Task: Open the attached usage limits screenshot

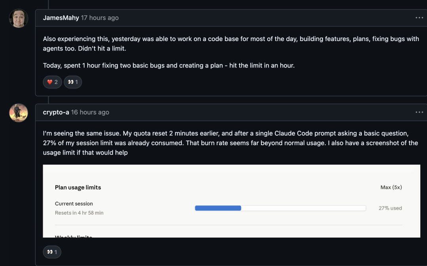Action: pyautogui.click(x=231, y=201)
